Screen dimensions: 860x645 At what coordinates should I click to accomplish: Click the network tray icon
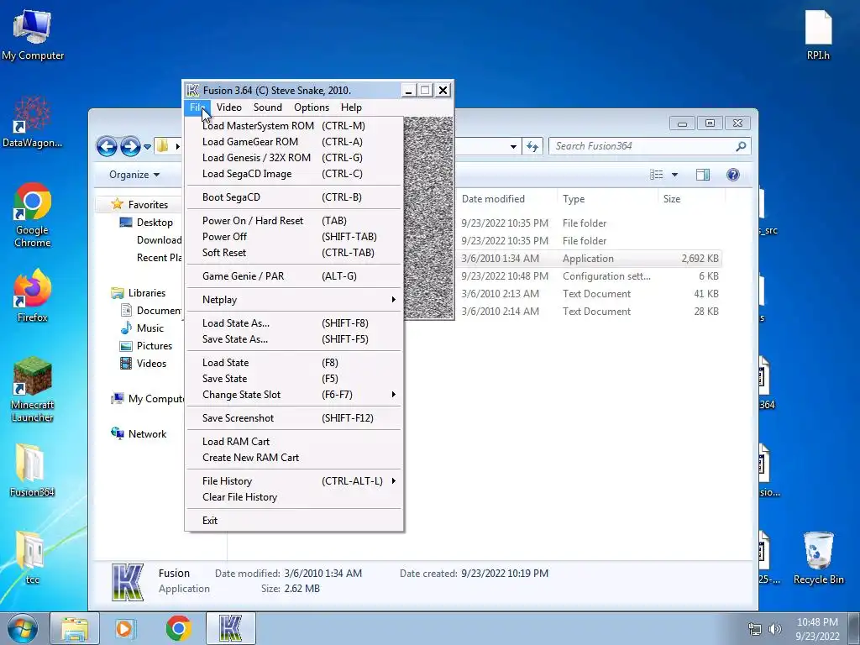point(755,629)
